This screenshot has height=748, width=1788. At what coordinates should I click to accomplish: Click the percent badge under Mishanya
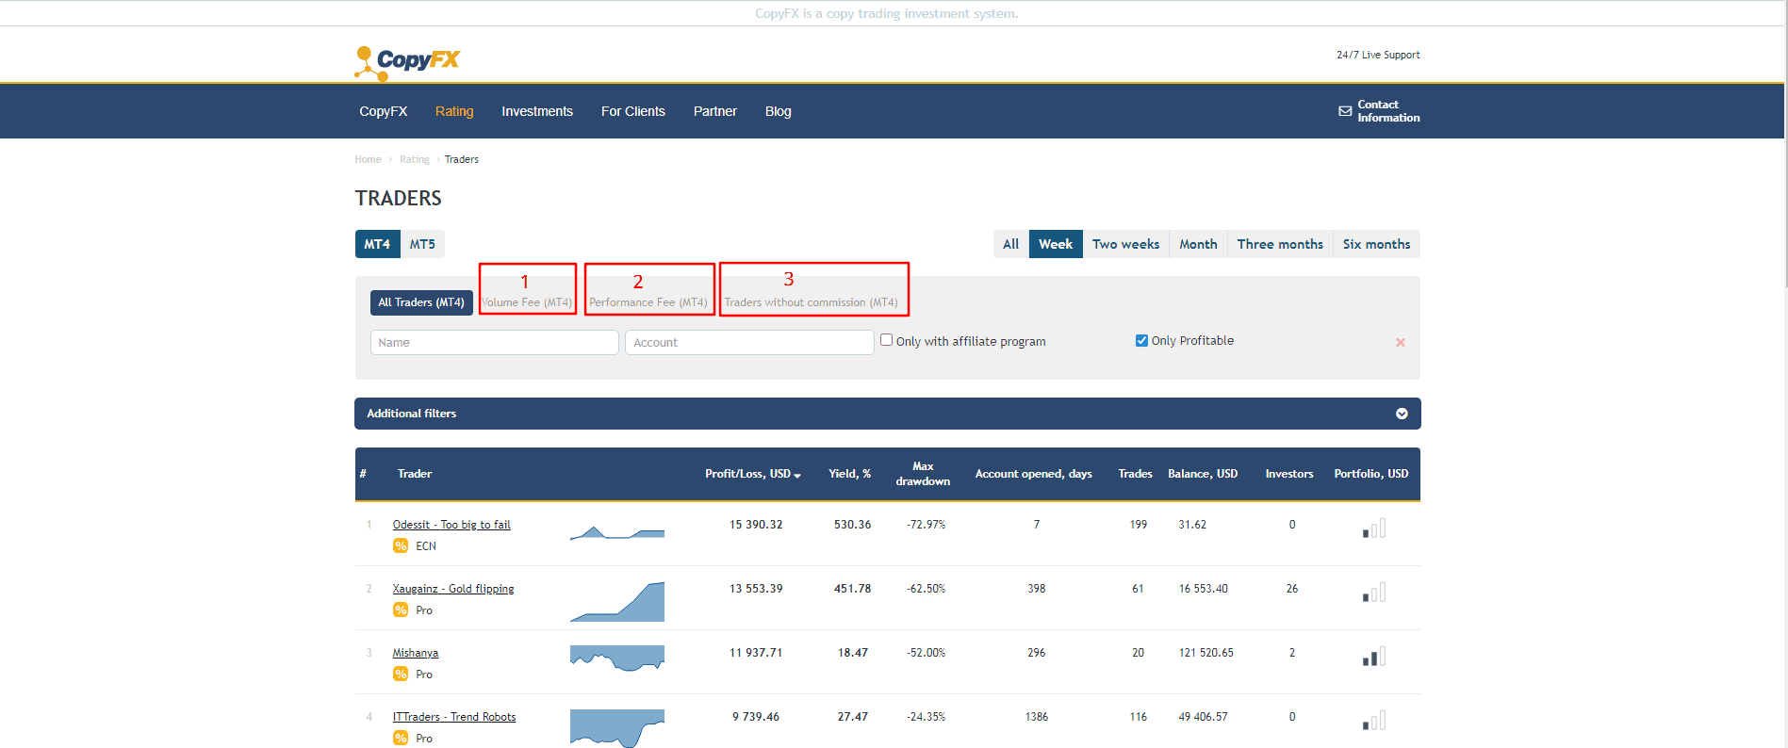(401, 675)
